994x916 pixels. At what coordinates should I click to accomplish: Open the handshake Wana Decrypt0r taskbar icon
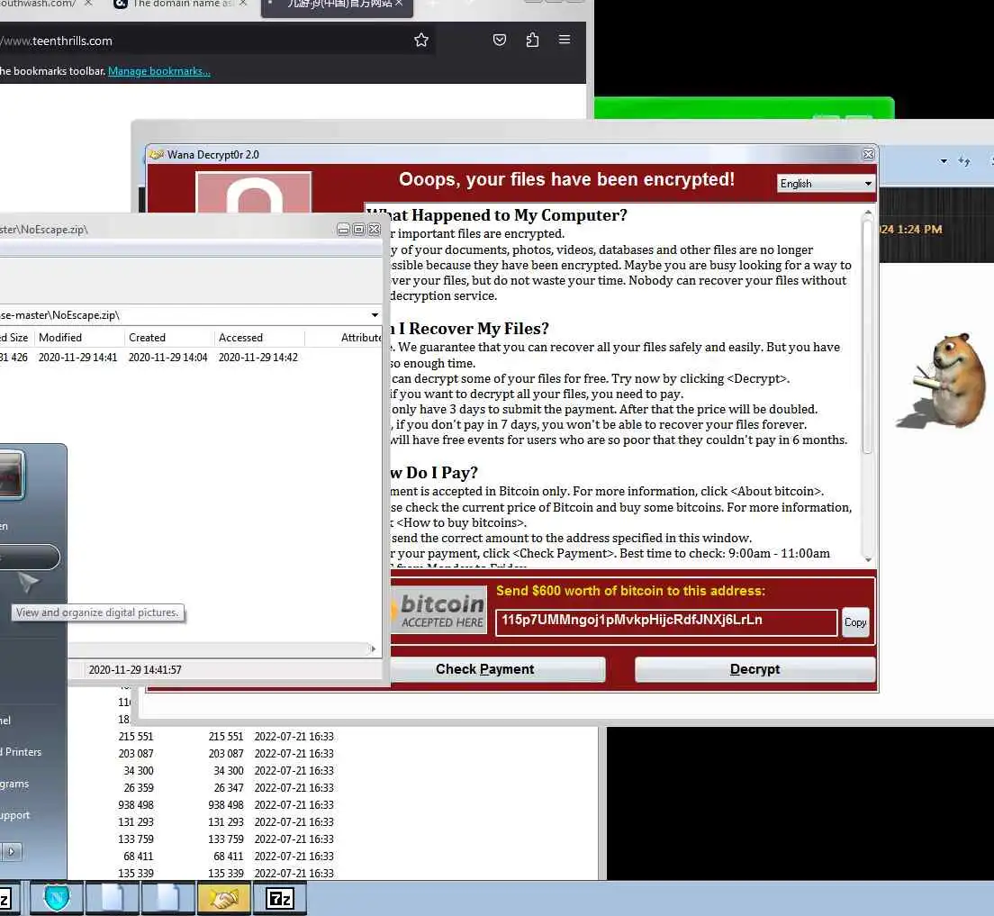(224, 898)
